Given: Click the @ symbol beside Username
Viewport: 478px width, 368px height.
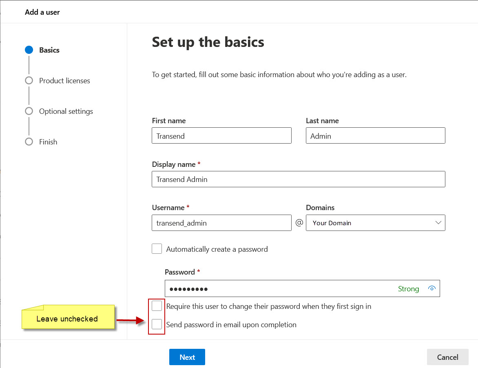Looking at the screenshot, I should 299,222.
